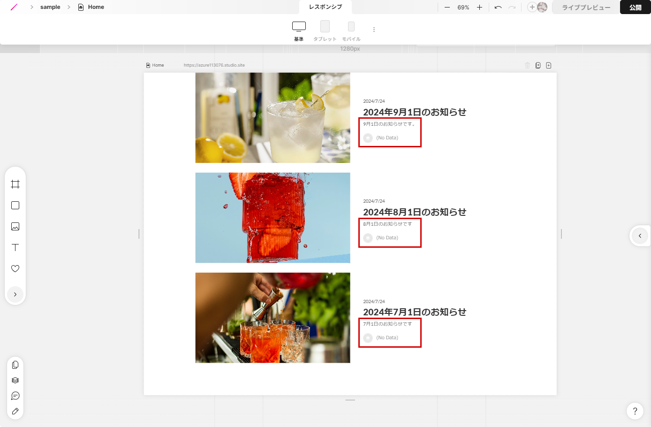The height and width of the screenshot is (427, 651).
Task: Open ライブプレビュー live preview
Action: point(586,7)
